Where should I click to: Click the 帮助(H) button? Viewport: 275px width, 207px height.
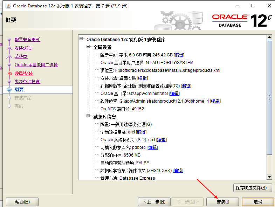point(22,202)
